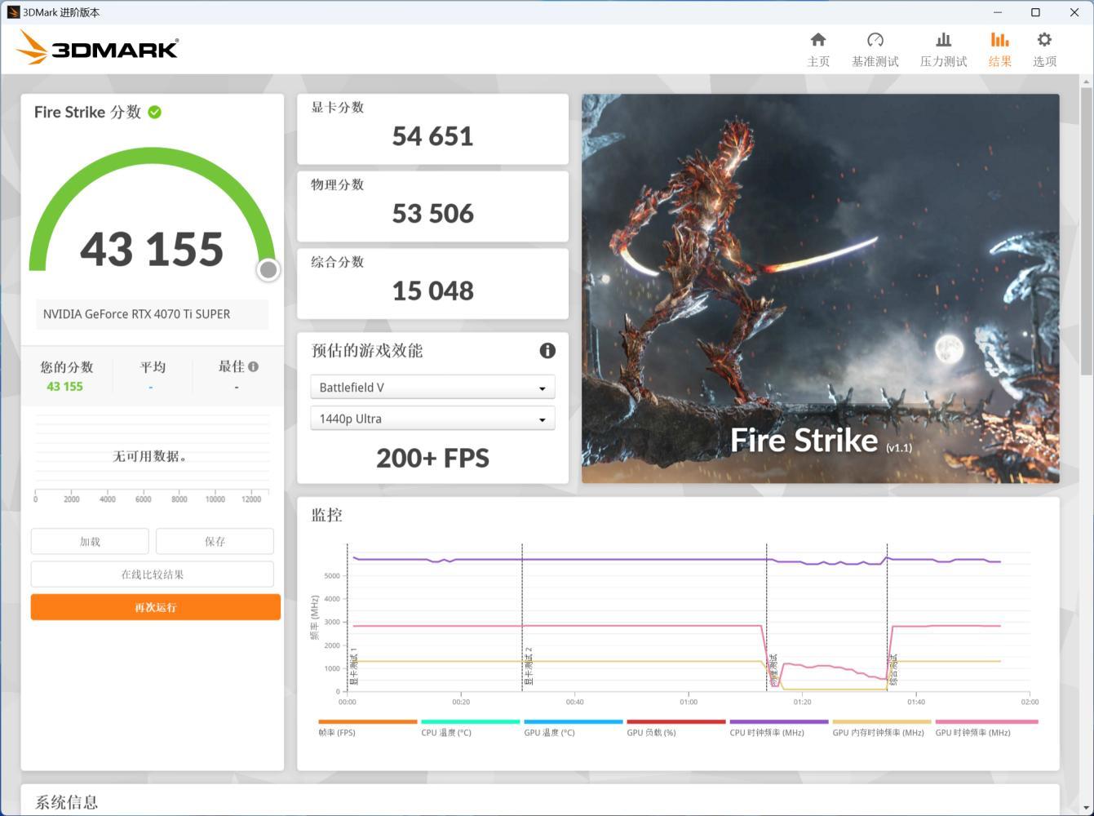1094x816 pixels.
Task: Close the 3DMark window
Action: pos(1074,12)
